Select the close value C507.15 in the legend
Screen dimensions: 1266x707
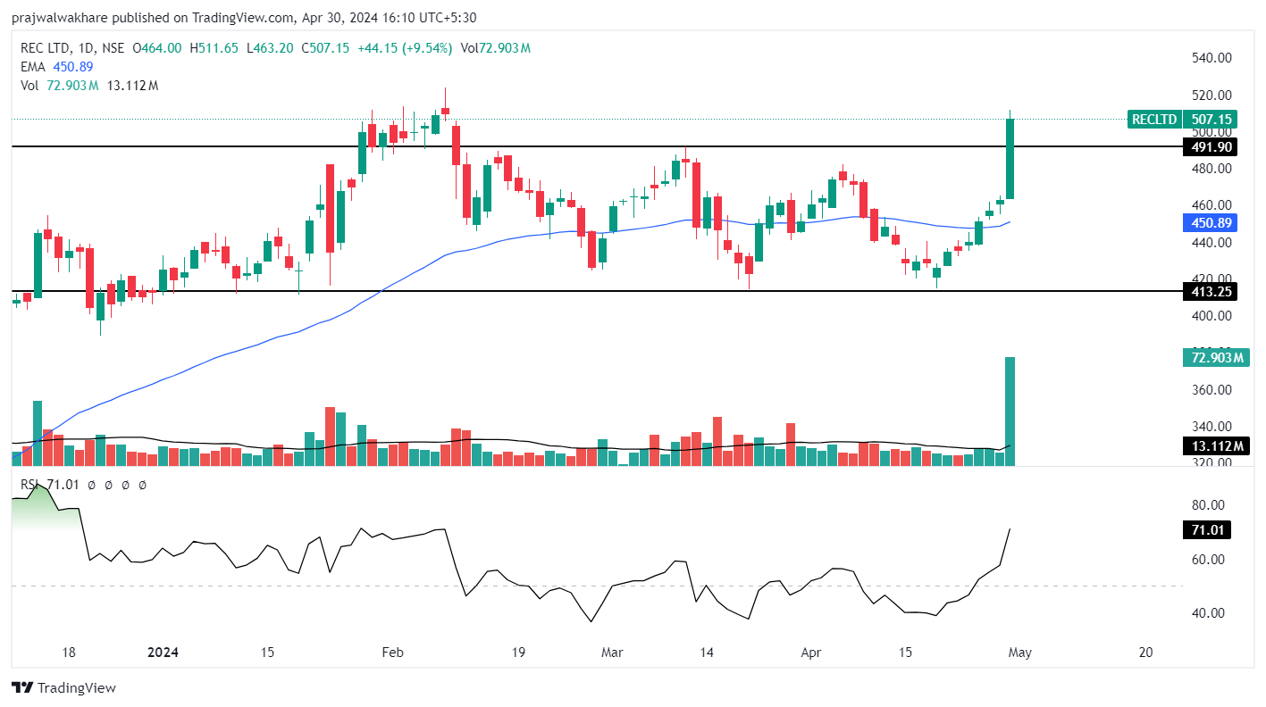[326, 48]
